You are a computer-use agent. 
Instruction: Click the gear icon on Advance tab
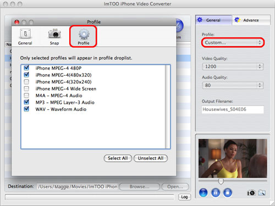(x=237, y=20)
